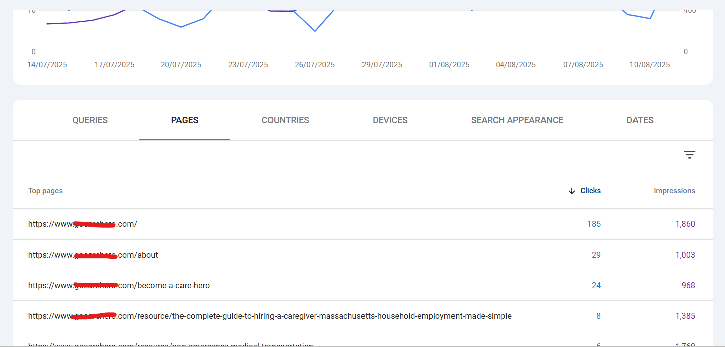Image resolution: width=725 pixels, height=347 pixels.
Task: Open the table filter icon
Action: (x=689, y=155)
